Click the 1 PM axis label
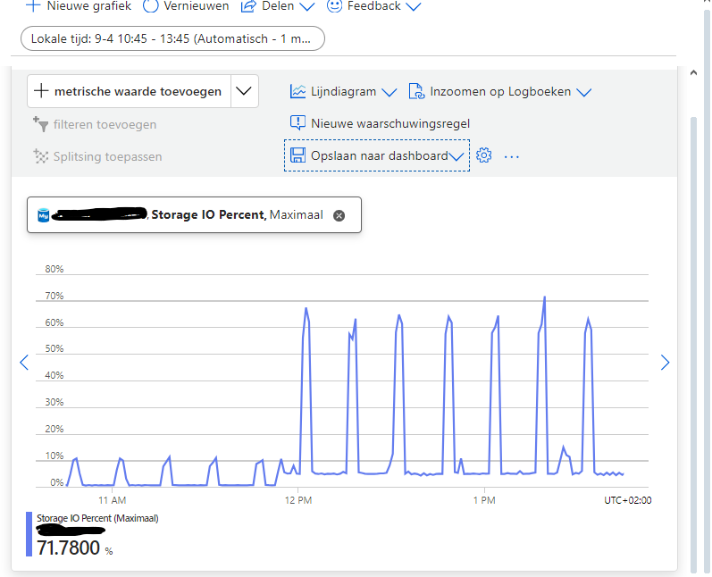The width and height of the screenshot is (712, 577). coord(484,500)
